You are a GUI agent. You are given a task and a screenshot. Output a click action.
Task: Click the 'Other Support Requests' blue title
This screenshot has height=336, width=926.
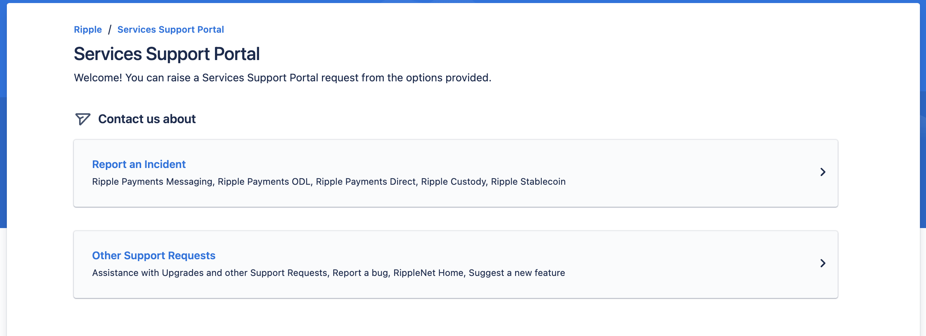click(153, 255)
